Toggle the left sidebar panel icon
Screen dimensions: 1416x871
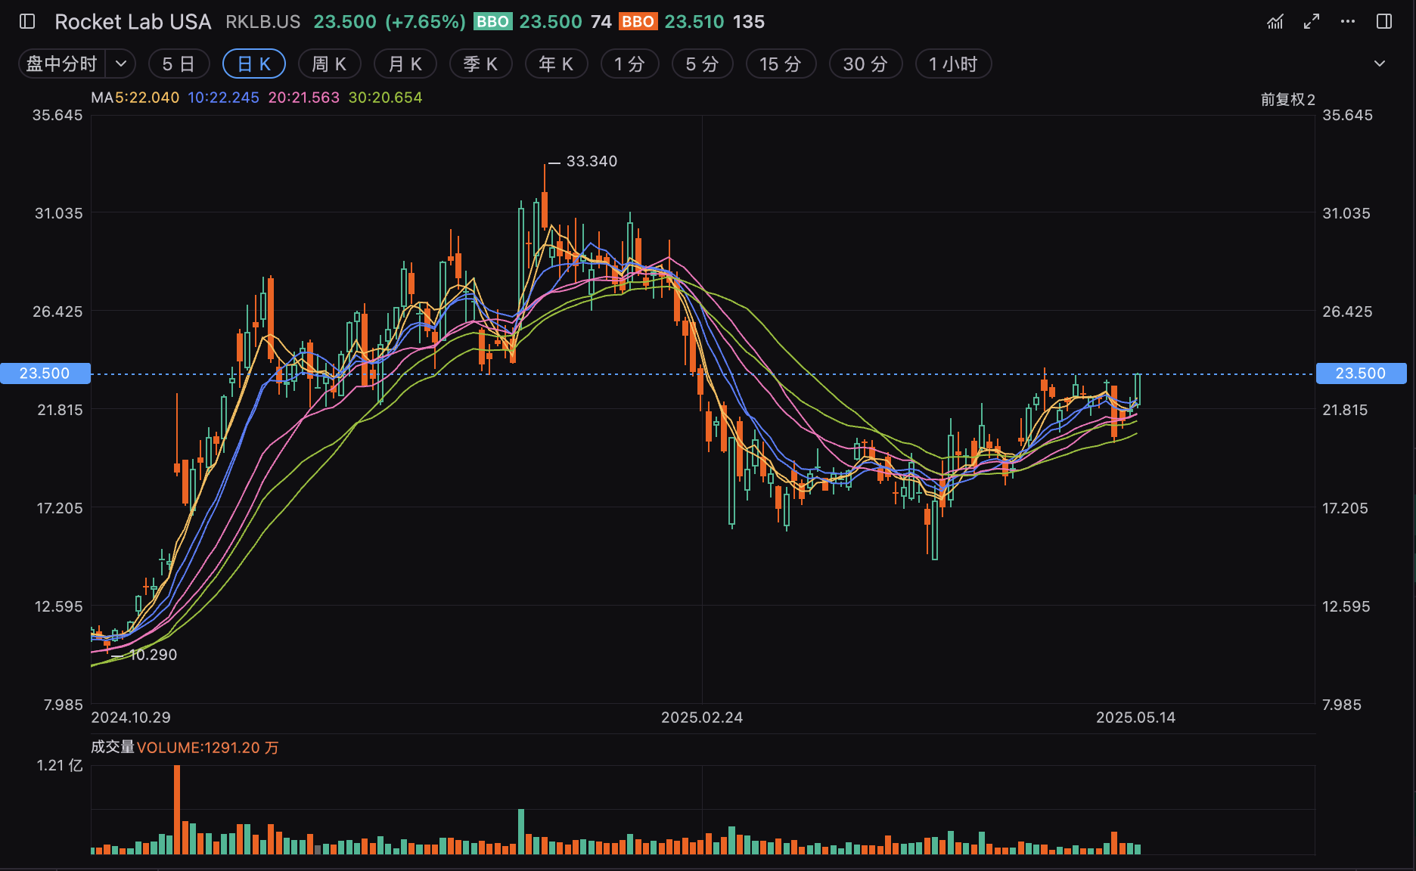coord(27,21)
